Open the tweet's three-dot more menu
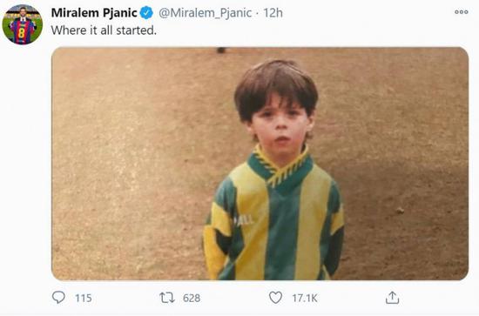Viewport: 479px width, 316px height. click(461, 12)
